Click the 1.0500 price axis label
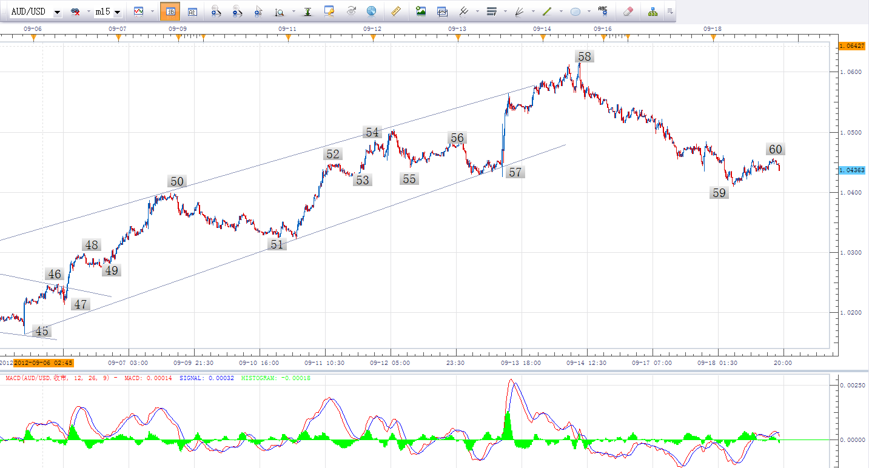The height and width of the screenshot is (468, 869). 850,132
